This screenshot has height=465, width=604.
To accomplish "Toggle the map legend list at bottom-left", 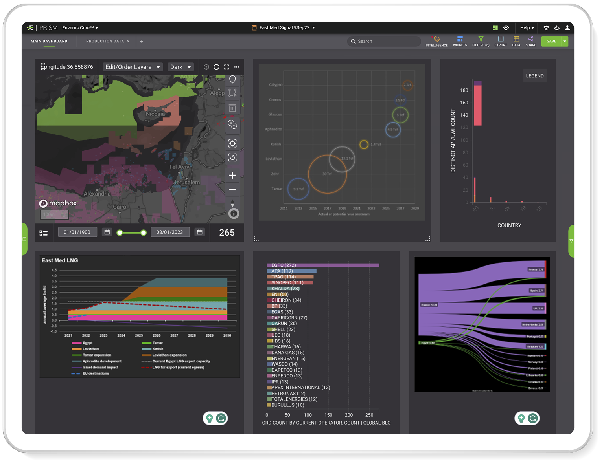I will [x=44, y=233].
